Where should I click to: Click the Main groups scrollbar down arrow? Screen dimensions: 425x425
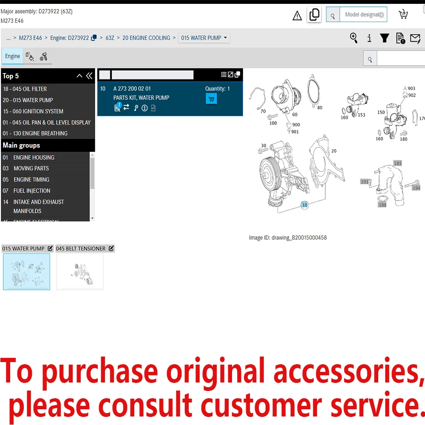pyautogui.click(x=92, y=218)
